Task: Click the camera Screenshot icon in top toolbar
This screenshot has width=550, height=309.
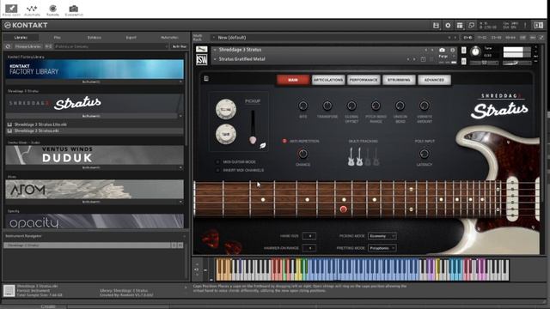Action: (74, 9)
